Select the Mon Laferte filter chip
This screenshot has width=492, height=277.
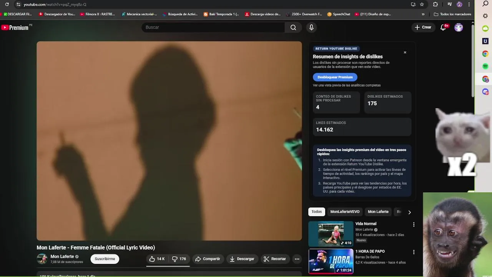pyautogui.click(x=378, y=212)
